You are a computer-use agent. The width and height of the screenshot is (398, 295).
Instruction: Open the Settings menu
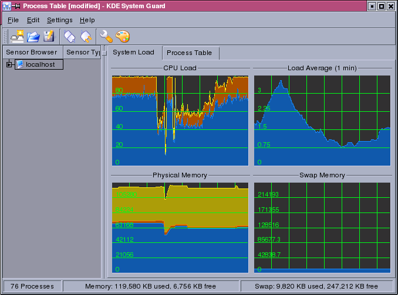click(59, 20)
